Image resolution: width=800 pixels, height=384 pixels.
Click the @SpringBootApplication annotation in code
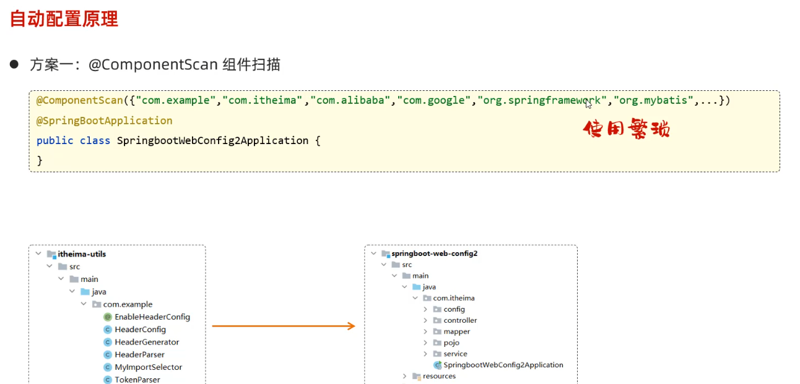[104, 121]
